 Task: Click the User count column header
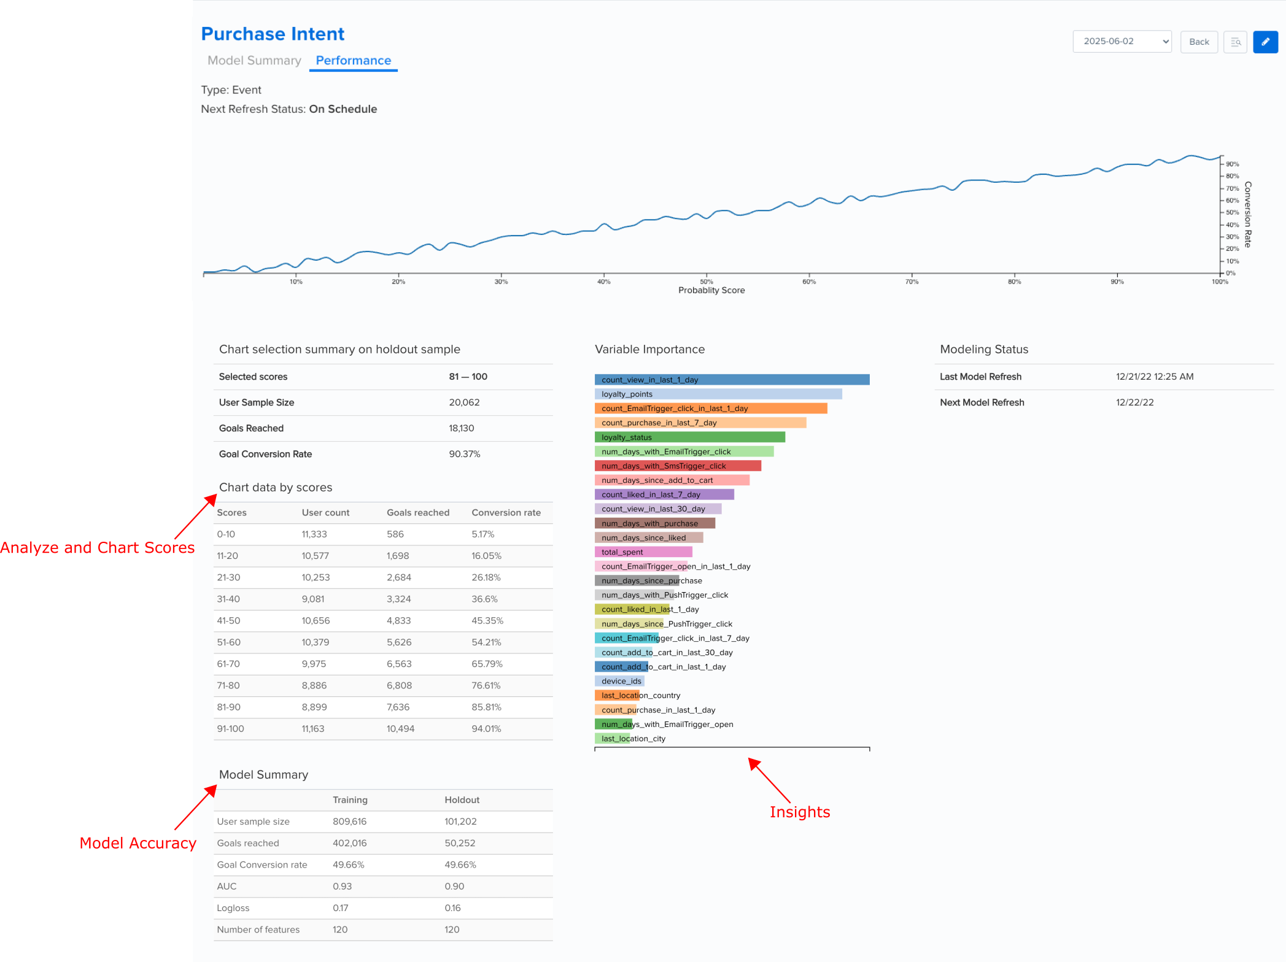click(325, 512)
